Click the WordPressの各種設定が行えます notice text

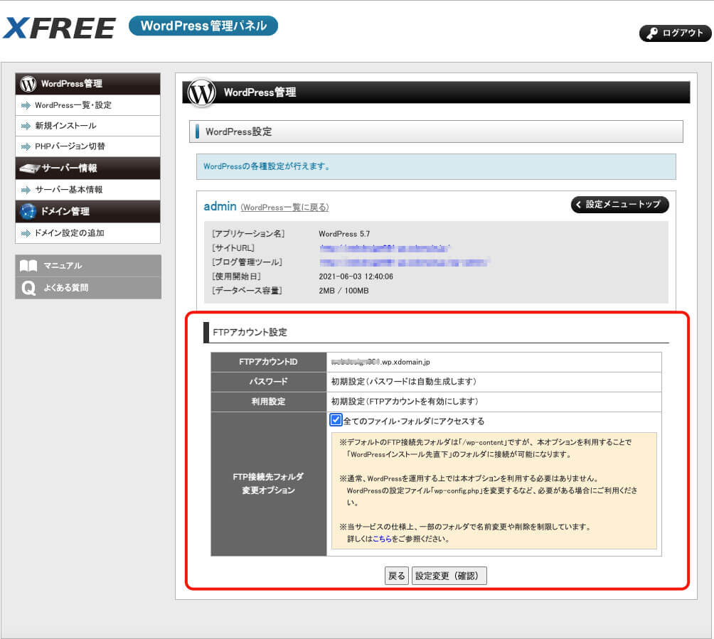267,166
